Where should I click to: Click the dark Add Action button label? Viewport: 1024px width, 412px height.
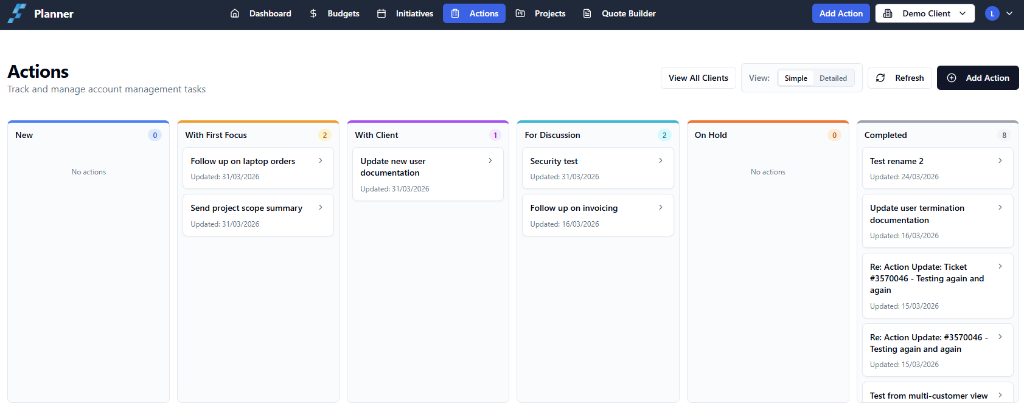(x=987, y=78)
